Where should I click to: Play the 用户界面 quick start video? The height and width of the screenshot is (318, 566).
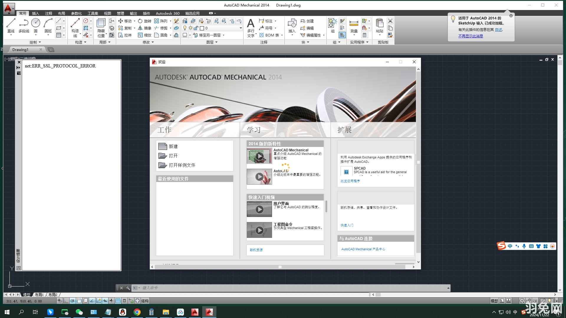(x=259, y=209)
